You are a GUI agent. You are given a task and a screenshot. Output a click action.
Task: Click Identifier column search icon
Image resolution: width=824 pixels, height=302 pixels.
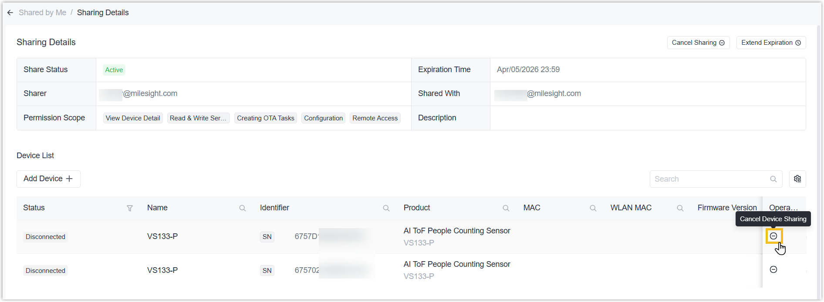386,208
